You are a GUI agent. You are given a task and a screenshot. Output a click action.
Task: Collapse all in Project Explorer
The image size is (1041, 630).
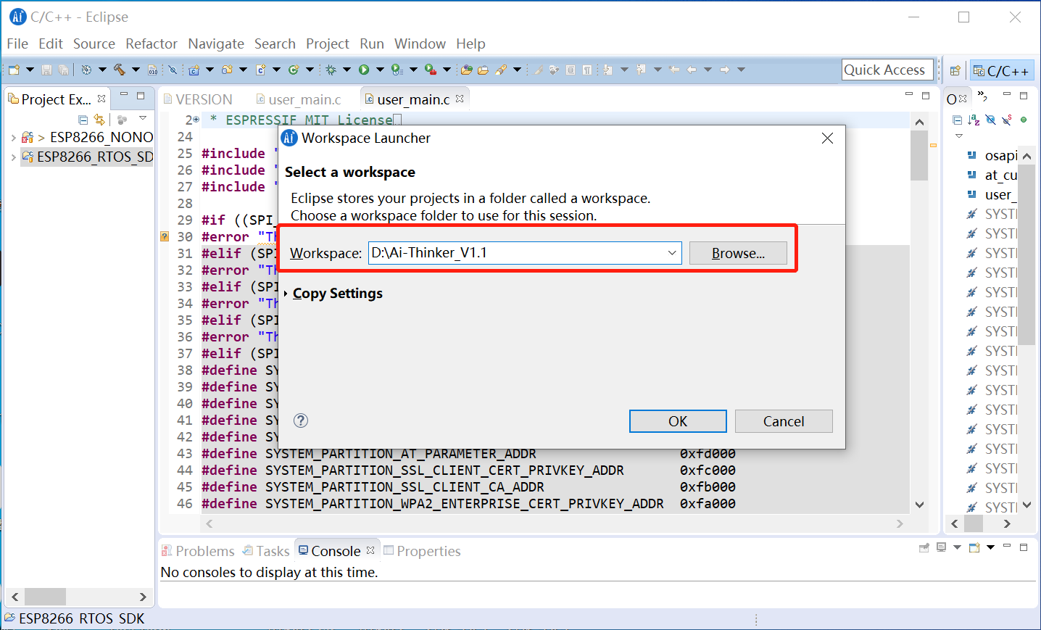click(x=83, y=120)
